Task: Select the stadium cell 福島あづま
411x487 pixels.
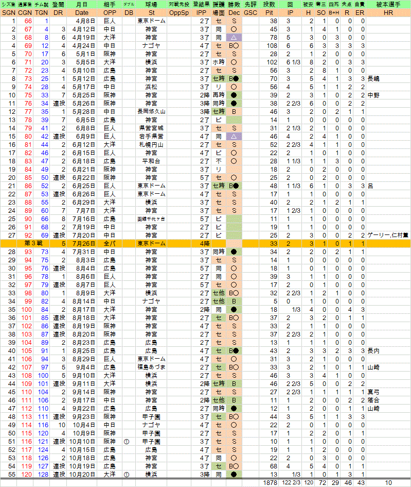Action: click(151, 367)
